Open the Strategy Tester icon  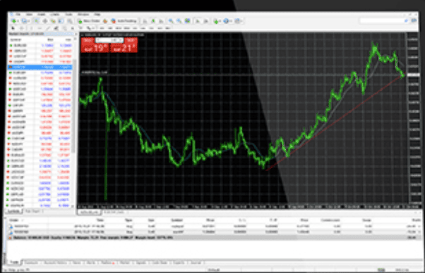[70, 21]
